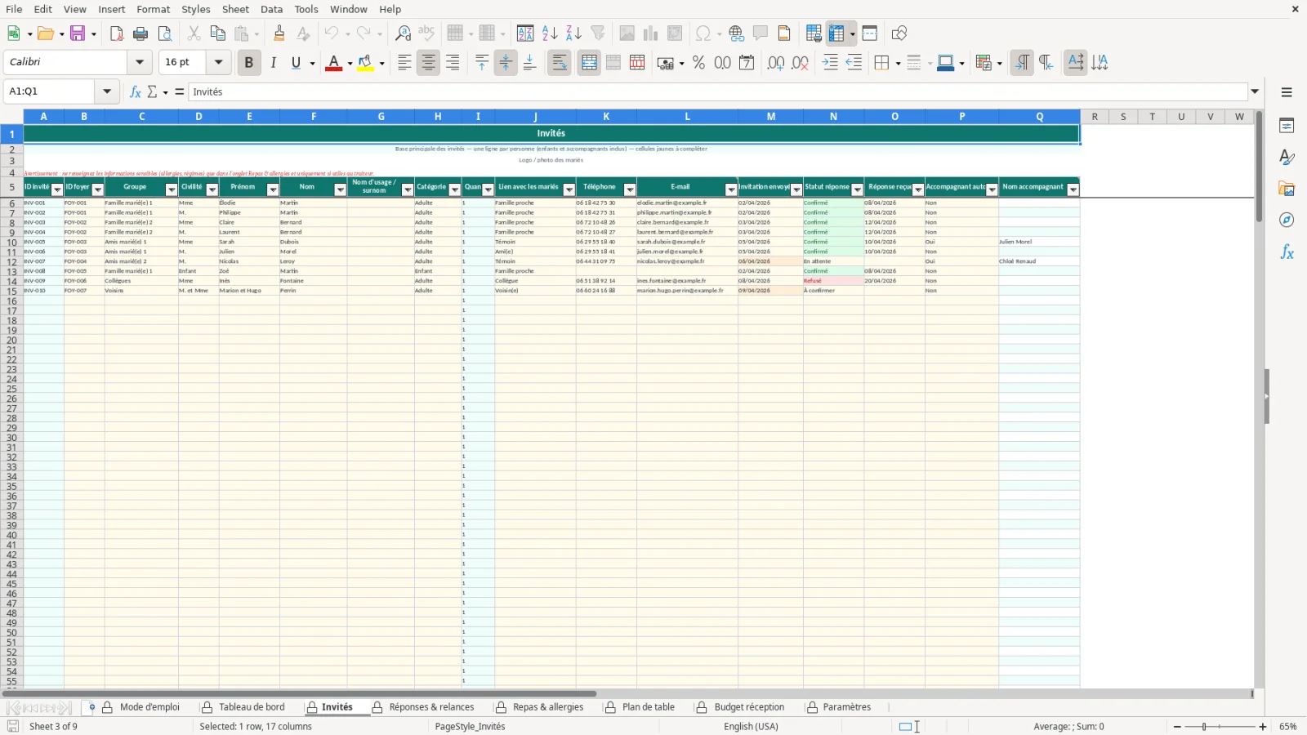The height and width of the screenshot is (735, 1307).
Task: Open Find and Replace icon
Action: pyautogui.click(x=403, y=33)
